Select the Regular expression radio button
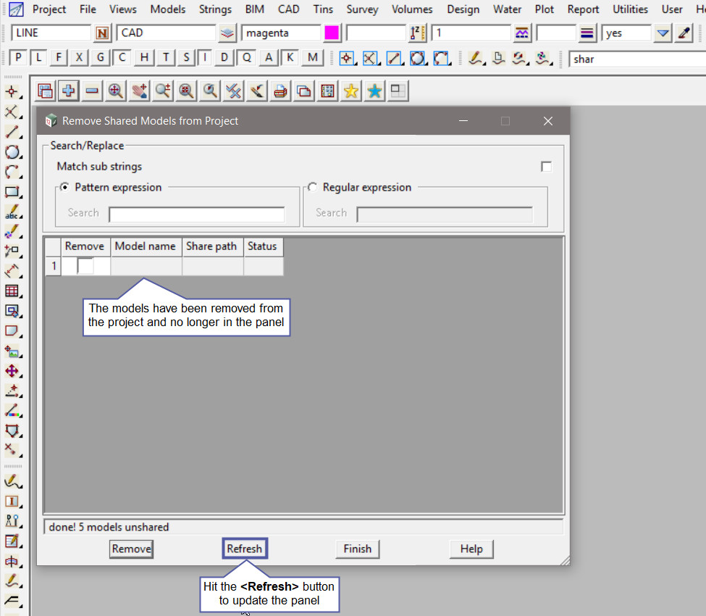This screenshot has width=706, height=616. pos(313,187)
